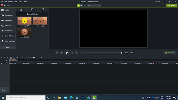Select Cursor Effects in the sidebar

[8, 36]
